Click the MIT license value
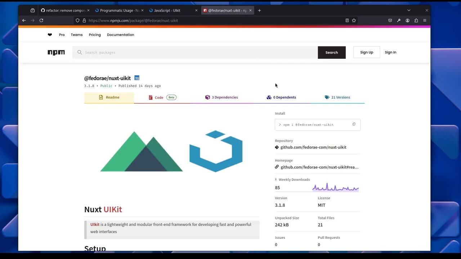Screen dimensions: 461x259 [x=322, y=205]
